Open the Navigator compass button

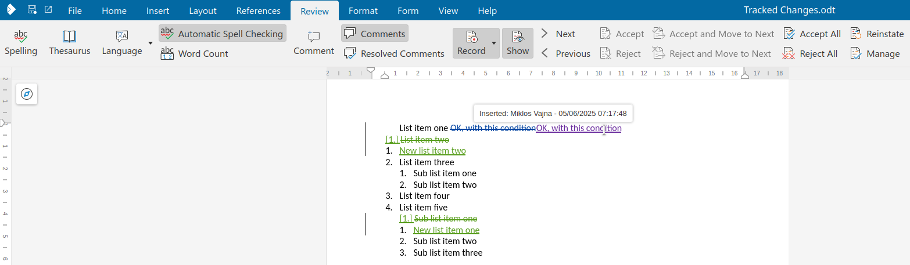click(27, 94)
